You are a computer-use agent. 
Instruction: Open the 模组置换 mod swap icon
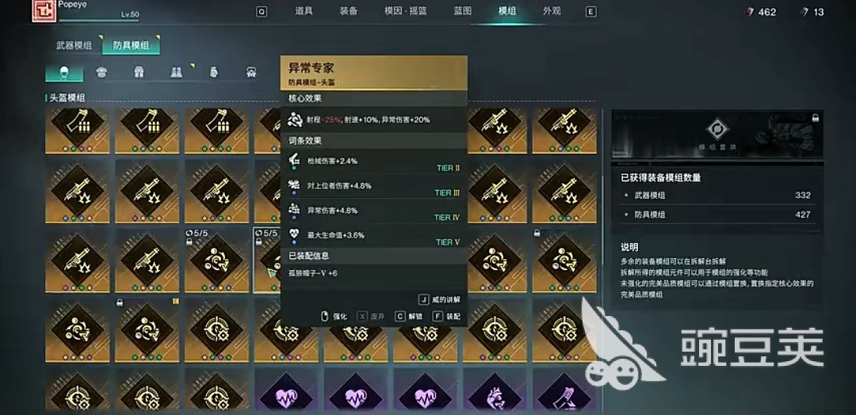[x=715, y=130]
